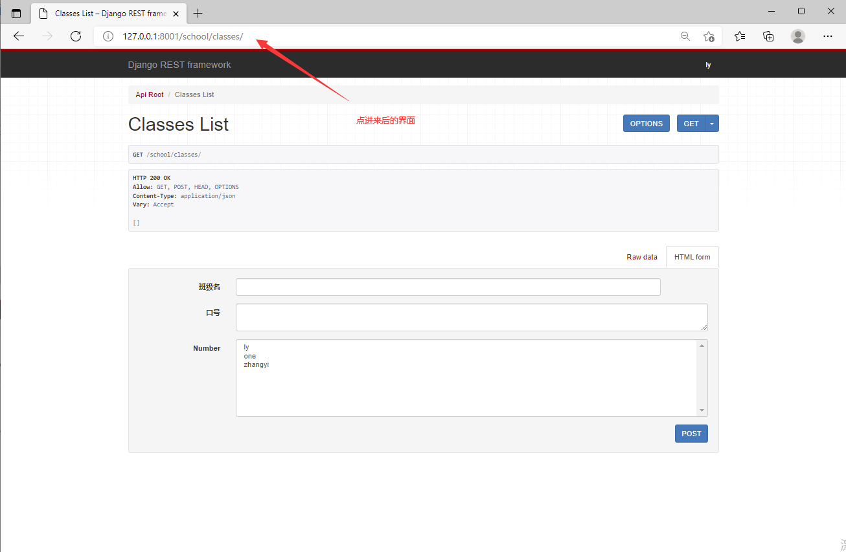Viewport: 846px width, 552px height.
Task: Click the zoom magnifier icon in address bar
Action: click(685, 36)
